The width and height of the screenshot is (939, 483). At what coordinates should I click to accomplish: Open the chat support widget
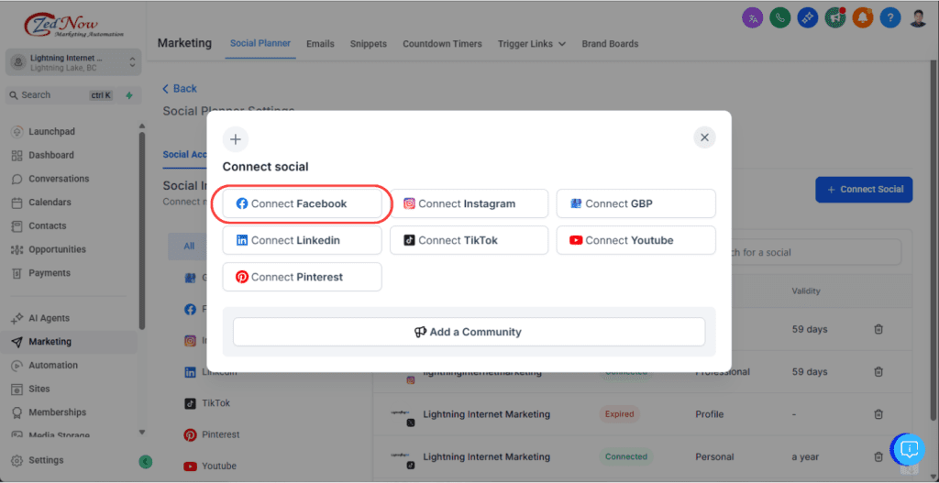(x=909, y=448)
